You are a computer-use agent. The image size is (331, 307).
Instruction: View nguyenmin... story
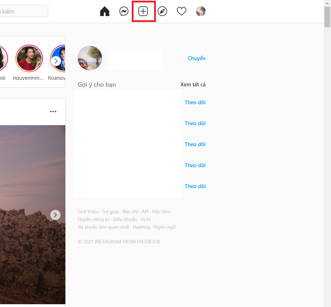point(29,58)
